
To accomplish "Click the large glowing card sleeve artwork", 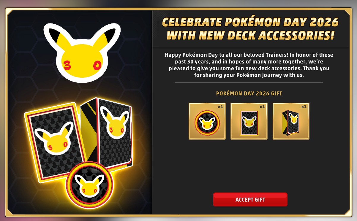I will (x=56, y=142).
